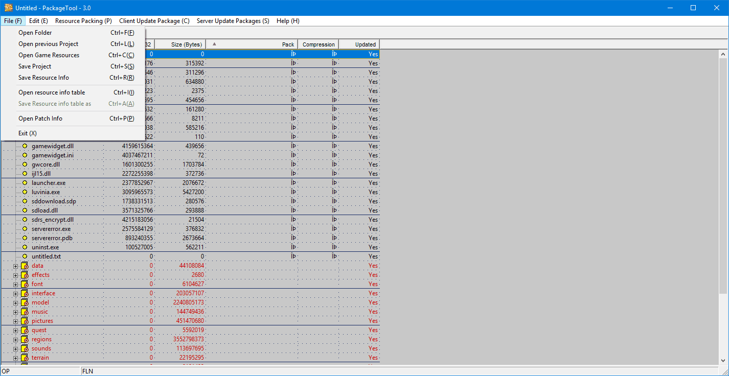
Task: Click the data folder icon
Action: [25, 266]
